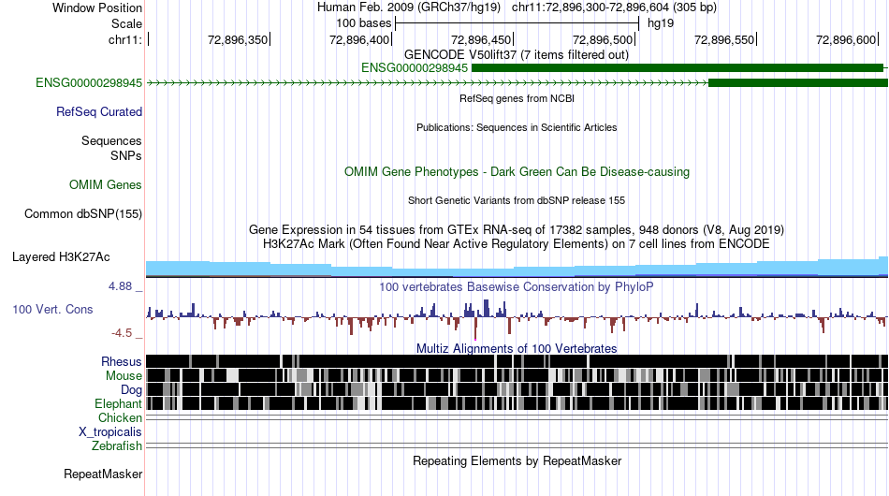This screenshot has width=889, height=496.
Task: Click the chr11: ruler label
Action: pos(125,39)
